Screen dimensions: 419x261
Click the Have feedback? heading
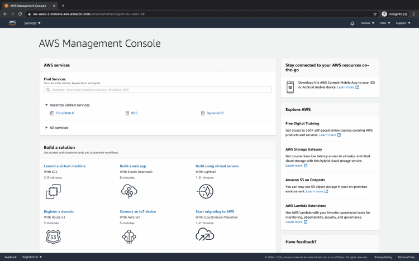(x=301, y=242)
